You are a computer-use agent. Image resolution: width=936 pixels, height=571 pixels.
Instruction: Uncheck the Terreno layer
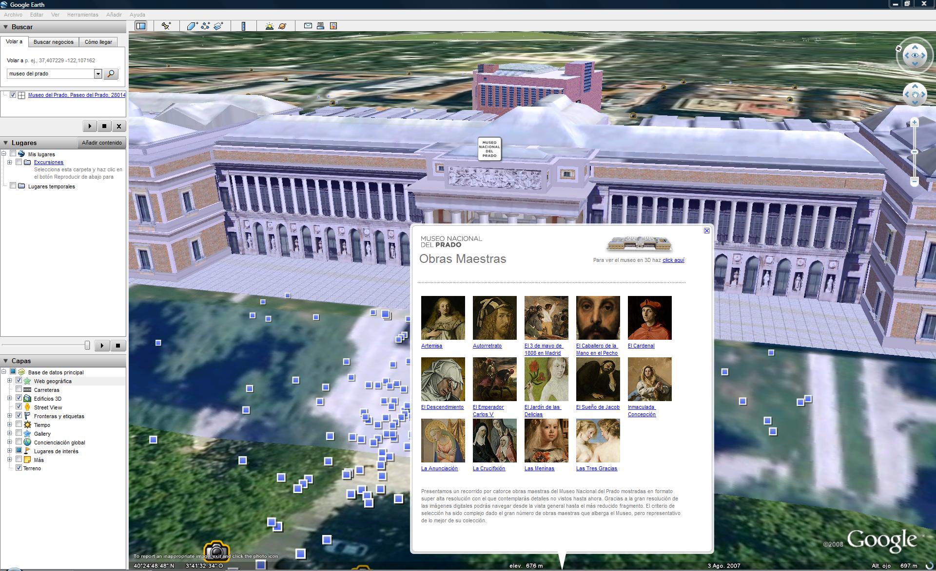(x=19, y=468)
